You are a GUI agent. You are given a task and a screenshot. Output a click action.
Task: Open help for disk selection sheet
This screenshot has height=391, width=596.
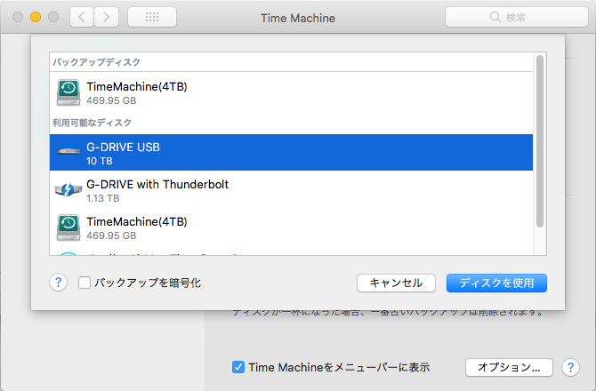click(58, 283)
